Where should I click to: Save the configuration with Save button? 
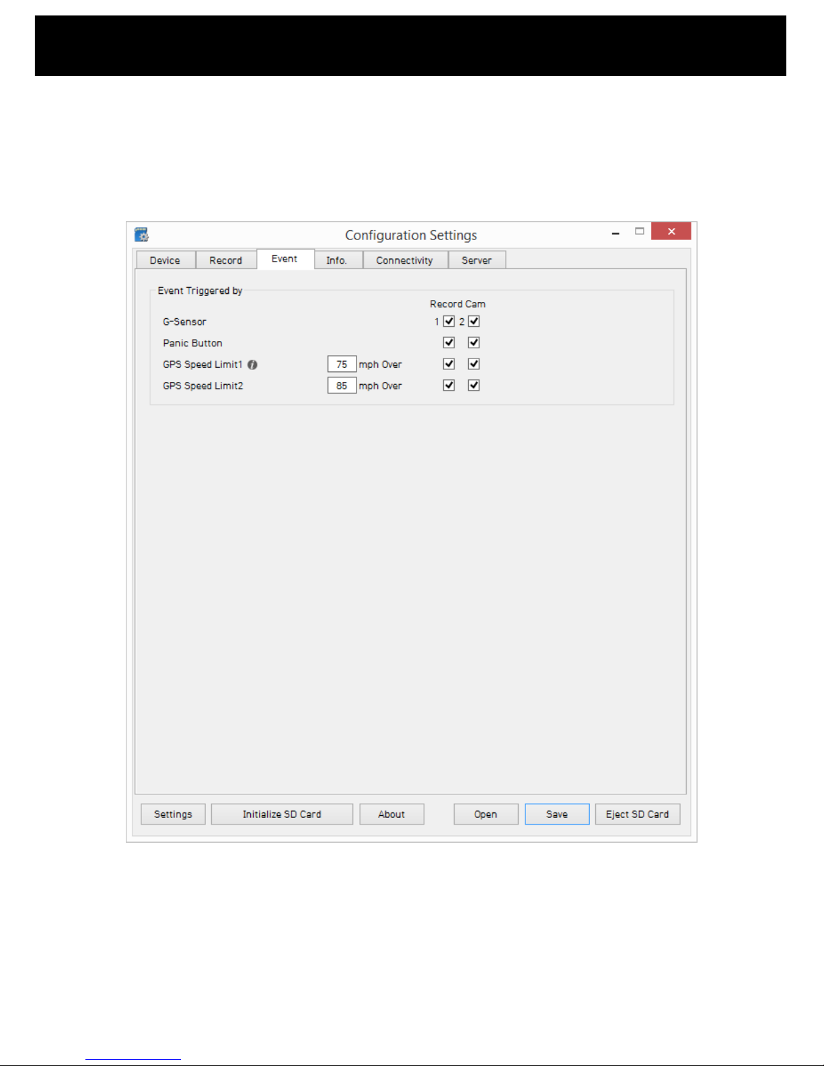click(557, 814)
